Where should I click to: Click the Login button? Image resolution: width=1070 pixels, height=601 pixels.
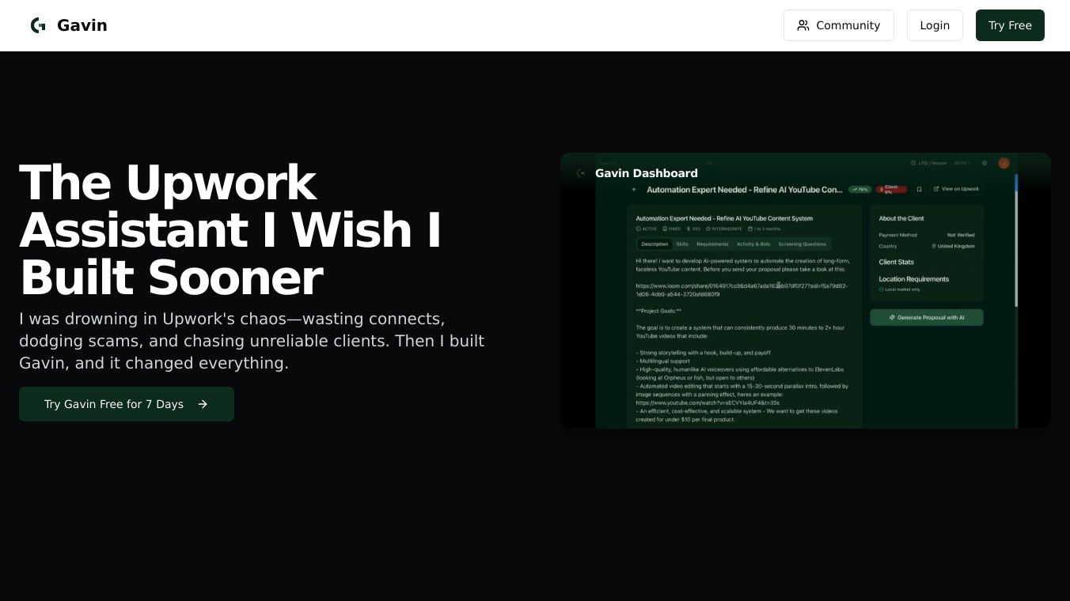coord(935,25)
